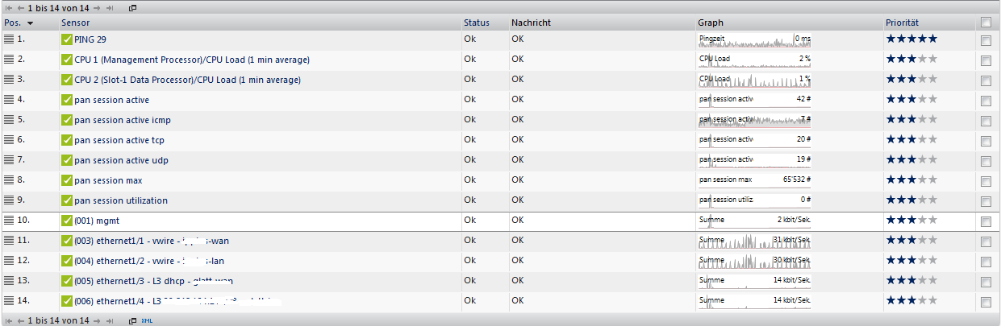Screen dimensions: 1001x326
Task: Click the green status checkmark for PING 29
Action: point(67,39)
